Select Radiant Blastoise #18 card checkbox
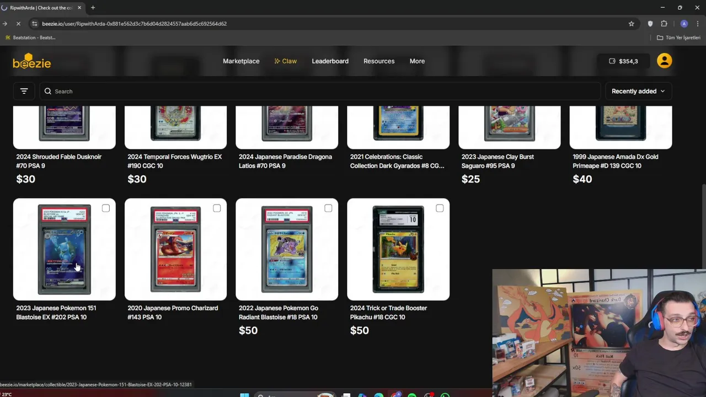 [x=328, y=208]
